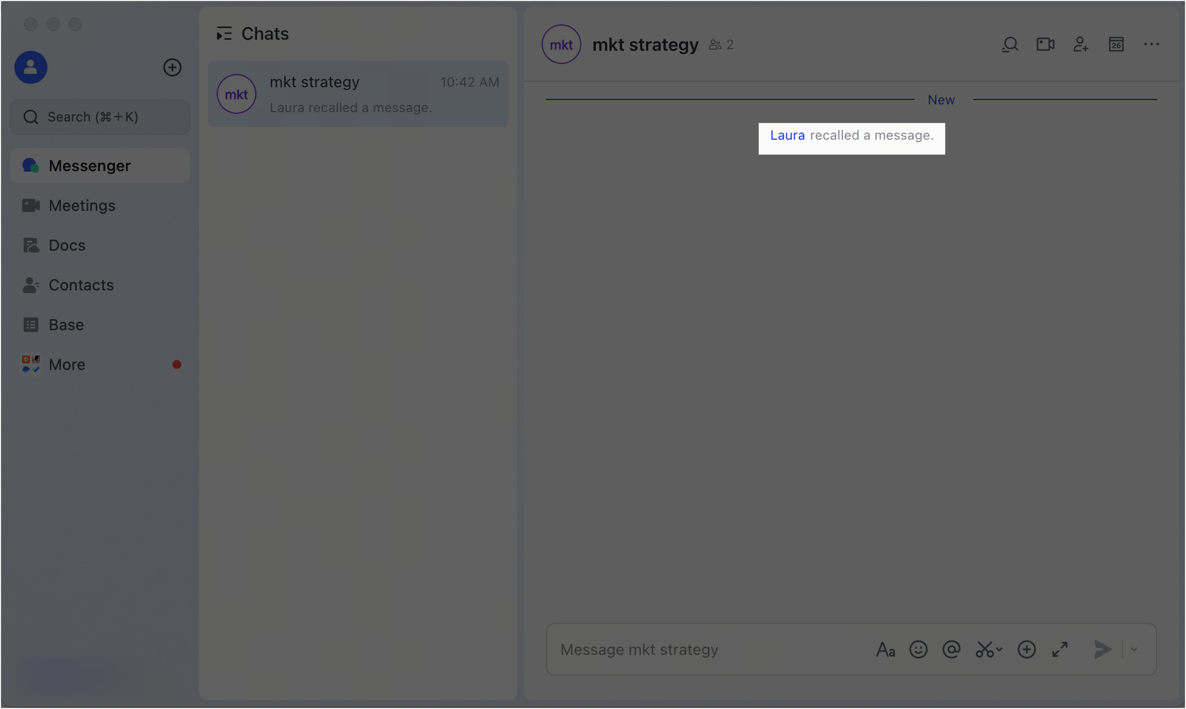Click Laura's name in the recall notice
Screen dimensions: 1186x709
click(x=787, y=135)
